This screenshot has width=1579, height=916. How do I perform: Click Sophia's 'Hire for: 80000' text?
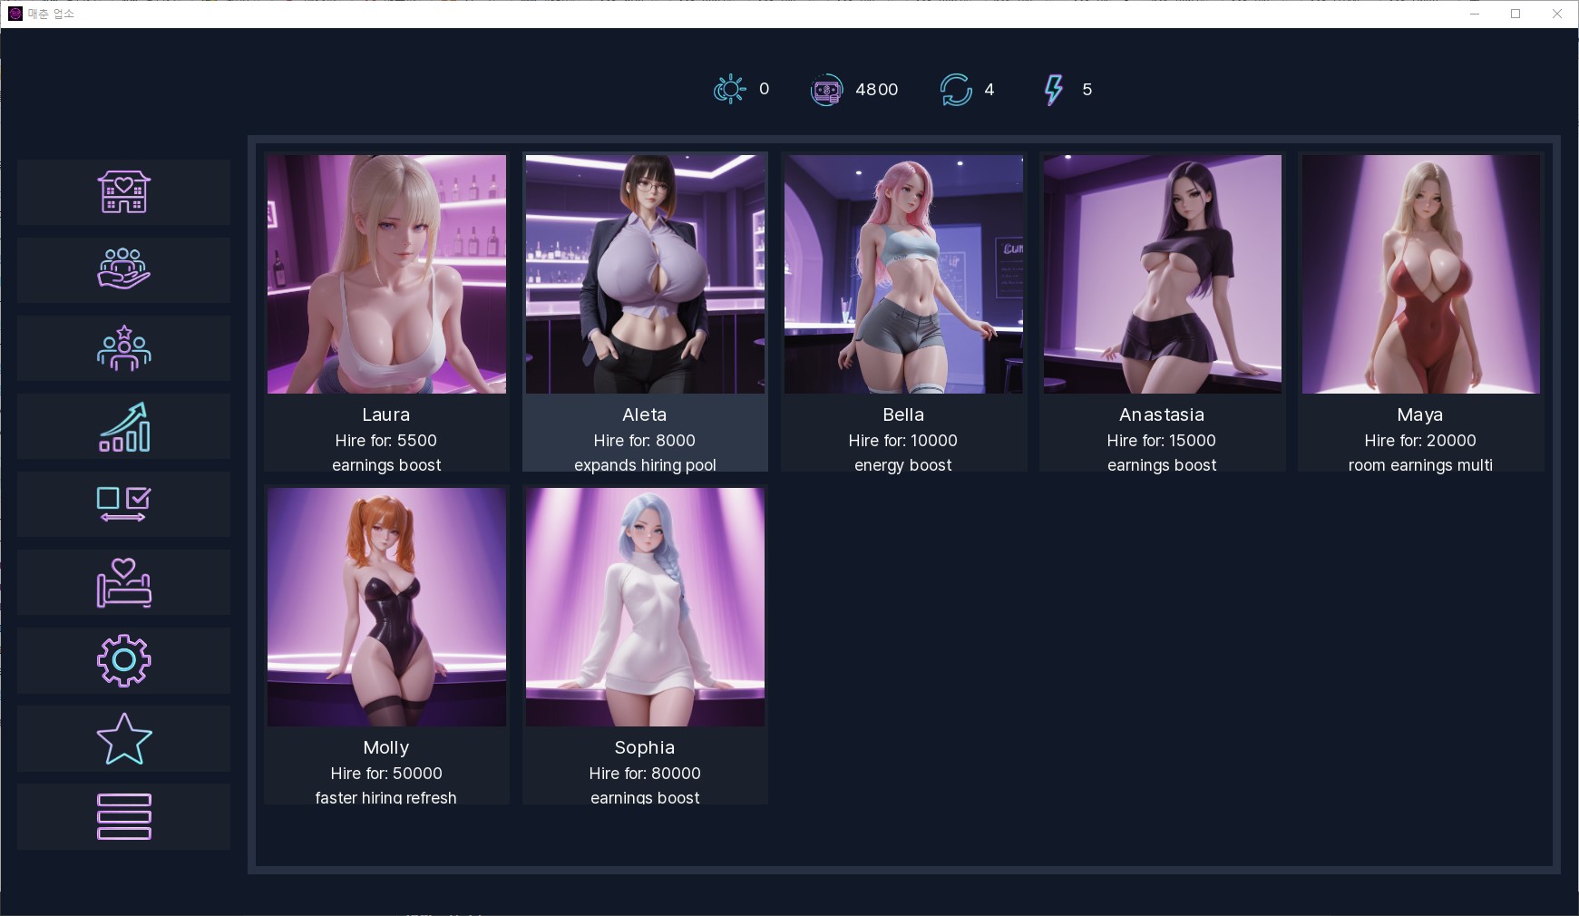click(645, 774)
